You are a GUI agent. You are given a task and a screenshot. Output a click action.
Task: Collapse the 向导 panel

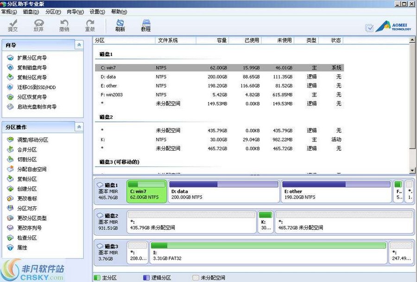coord(79,45)
